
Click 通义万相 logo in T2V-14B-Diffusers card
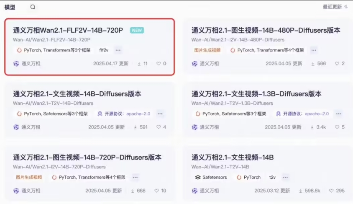click(x=16, y=127)
